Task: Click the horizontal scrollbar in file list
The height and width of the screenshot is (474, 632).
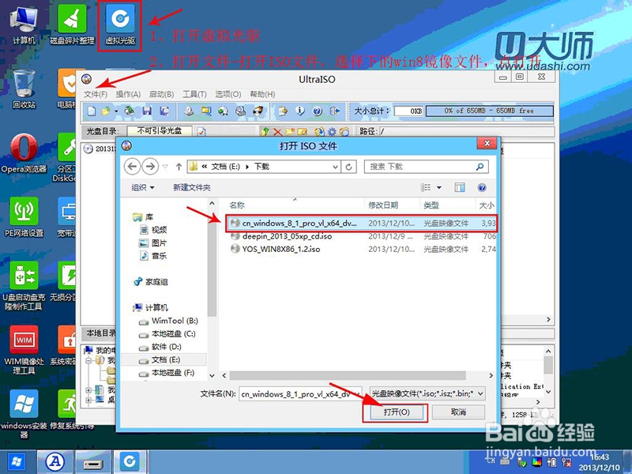Action: (348, 376)
